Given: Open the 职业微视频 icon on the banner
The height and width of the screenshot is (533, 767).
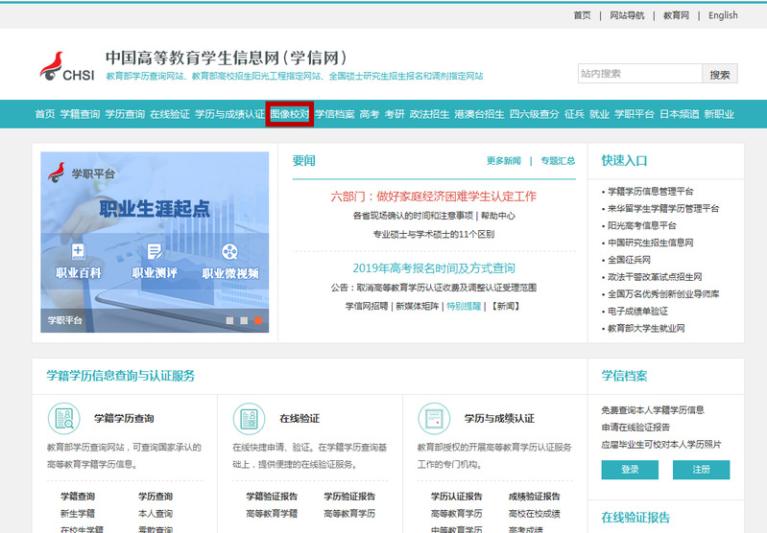Looking at the screenshot, I should 229,251.
